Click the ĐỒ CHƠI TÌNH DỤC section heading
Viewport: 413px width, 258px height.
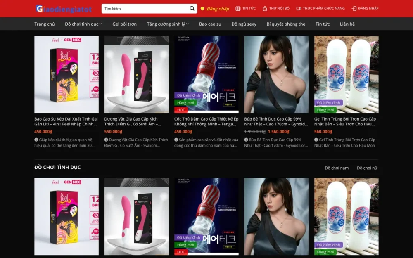[57, 168]
